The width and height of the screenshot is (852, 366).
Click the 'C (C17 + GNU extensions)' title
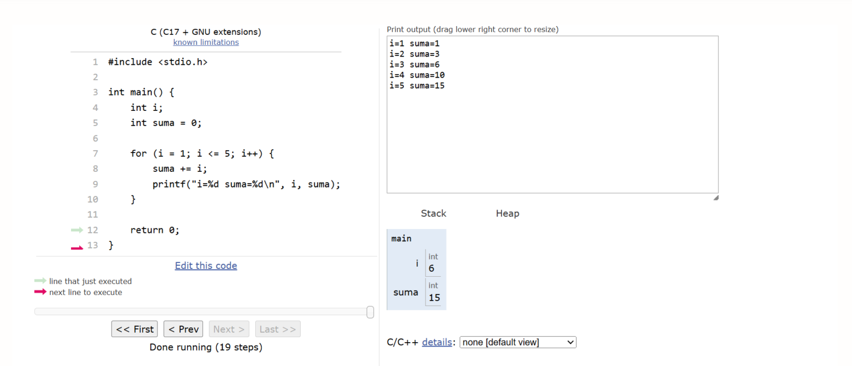206,32
